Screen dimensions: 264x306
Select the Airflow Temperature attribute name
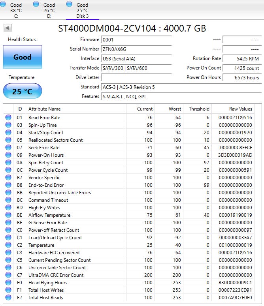click(x=49, y=215)
